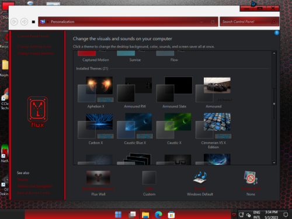Refresh the Personalization address bar

coord(213,22)
